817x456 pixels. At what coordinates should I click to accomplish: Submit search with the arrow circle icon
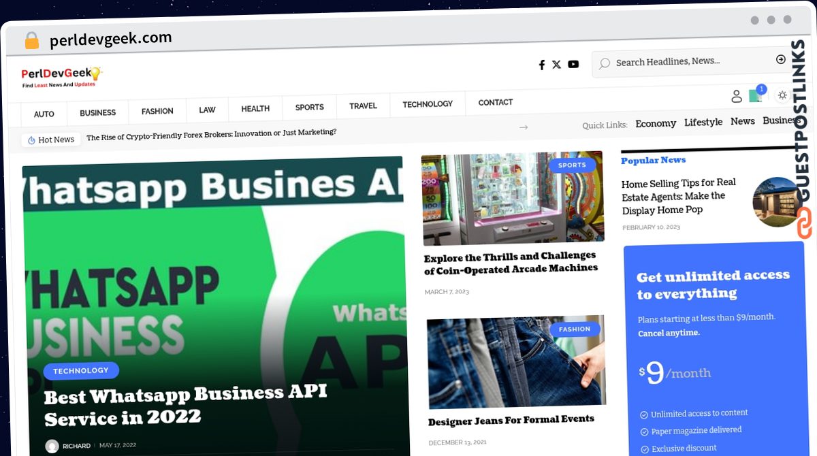[781, 60]
